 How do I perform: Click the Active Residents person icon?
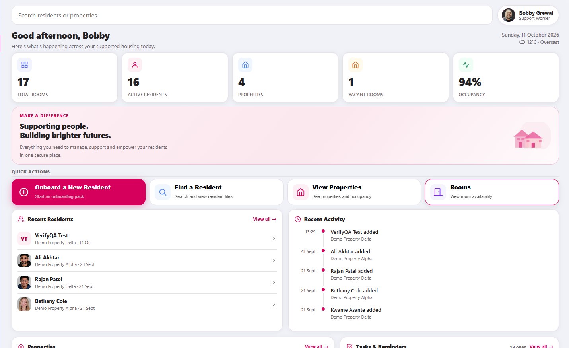pos(135,65)
